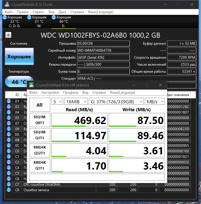Open the G: 37% drive selection dropdown
The height and width of the screenshot is (204, 201).
[x=116, y=102]
